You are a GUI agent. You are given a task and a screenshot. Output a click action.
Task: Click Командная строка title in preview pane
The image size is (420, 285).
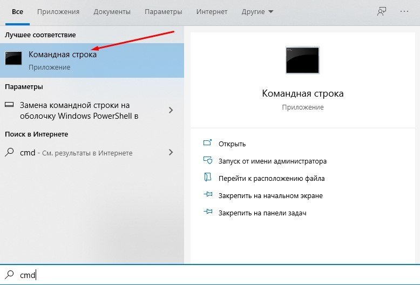[x=303, y=93]
